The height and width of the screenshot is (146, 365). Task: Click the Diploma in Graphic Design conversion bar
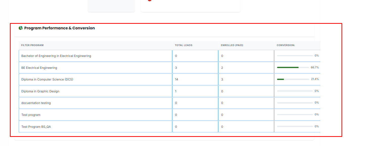pos(295,91)
